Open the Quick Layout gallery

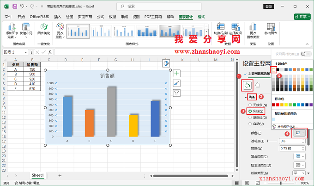[26, 31]
